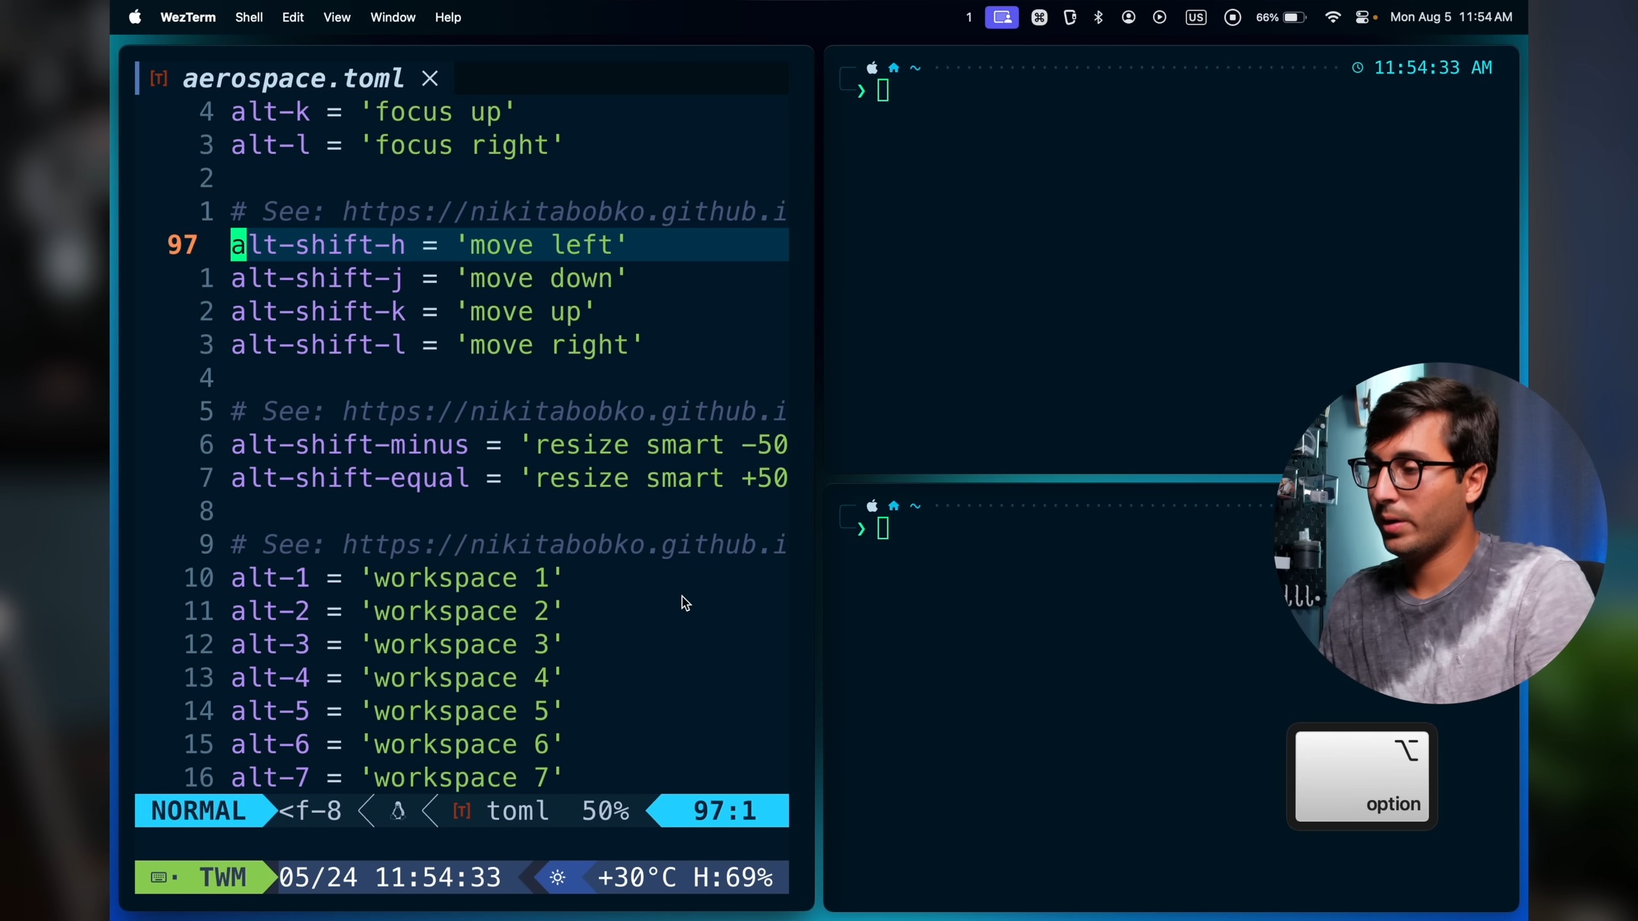Select the aerospace.toml buffer tab
This screenshot has width=1638, height=921.
pyautogui.click(x=292, y=79)
